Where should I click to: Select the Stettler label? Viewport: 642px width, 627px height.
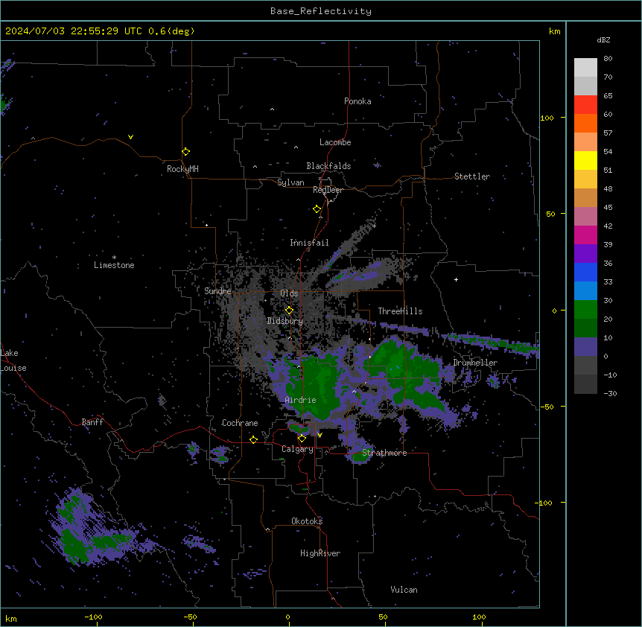(x=472, y=176)
